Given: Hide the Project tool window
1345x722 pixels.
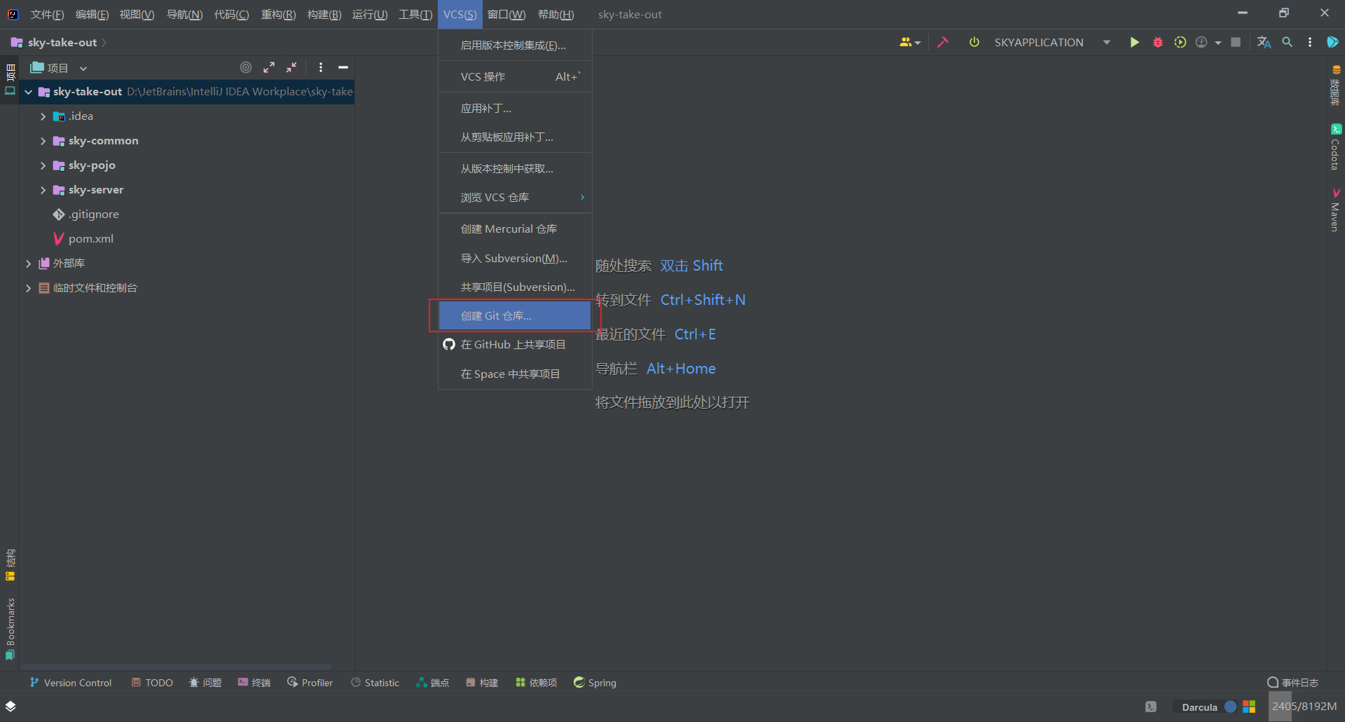Looking at the screenshot, I should (x=343, y=67).
